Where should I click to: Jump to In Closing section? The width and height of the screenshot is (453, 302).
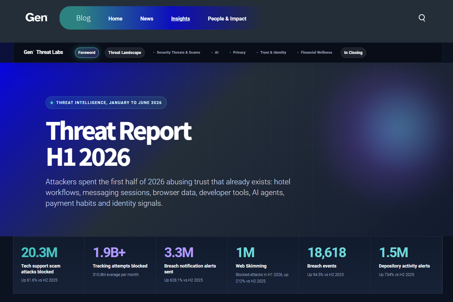pyautogui.click(x=353, y=53)
